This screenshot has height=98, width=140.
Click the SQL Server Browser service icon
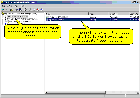point(47,20)
